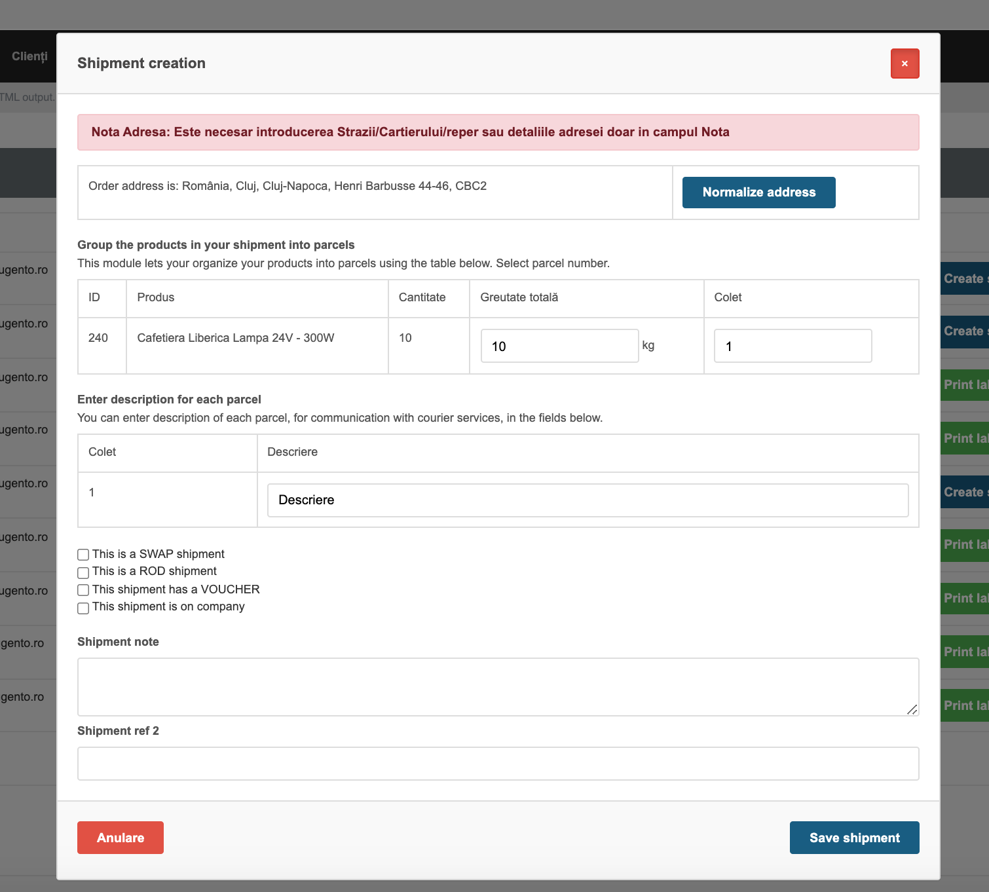The height and width of the screenshot is (892, 989).
Task: Close the Shipment creation dialog with X
Action: [x=905, y=64]
